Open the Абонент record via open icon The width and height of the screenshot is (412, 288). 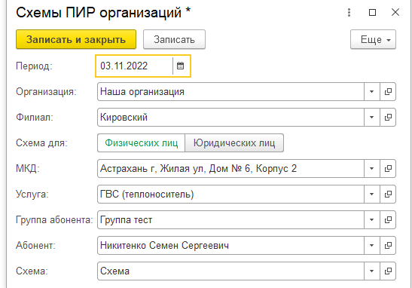pos(388,246)
